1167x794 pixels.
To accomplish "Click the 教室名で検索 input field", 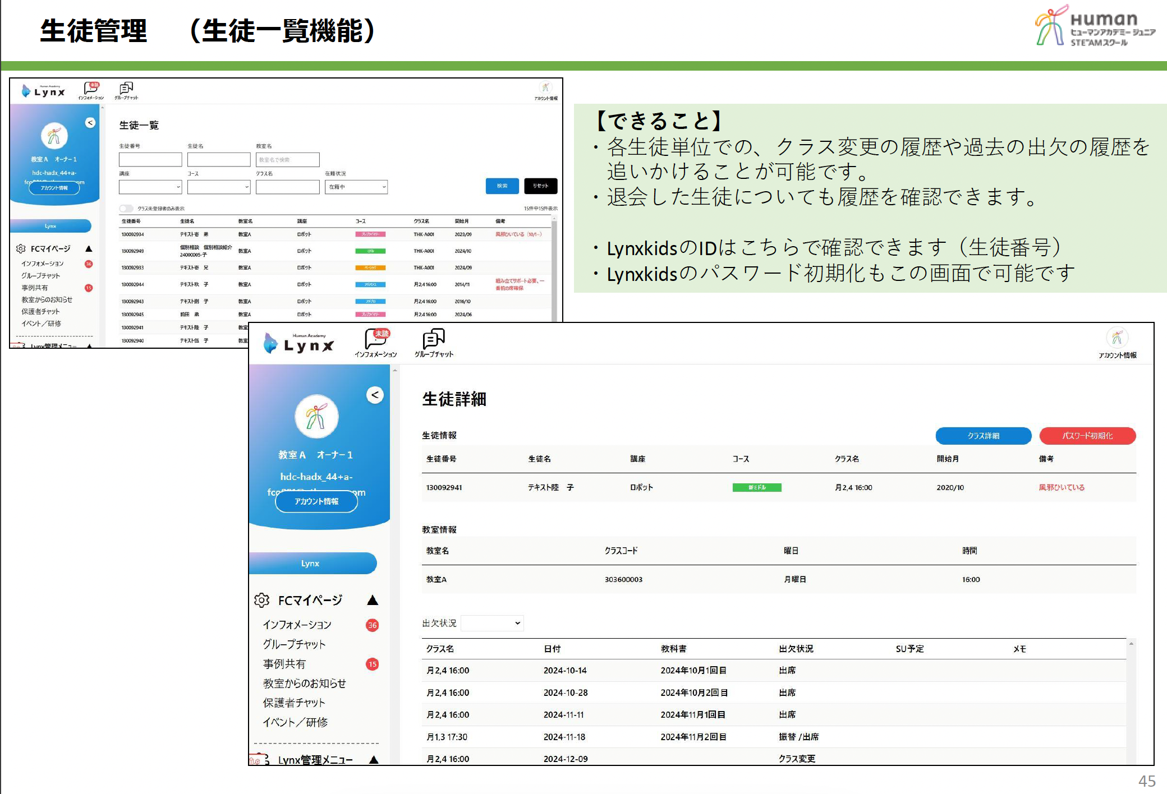I will (287, 159).
